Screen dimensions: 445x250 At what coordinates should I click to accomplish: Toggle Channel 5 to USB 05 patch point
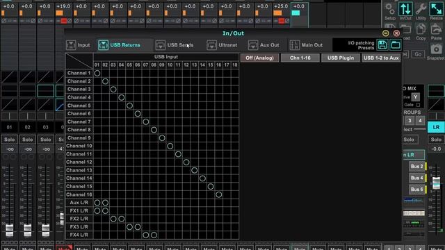pos(129,106)
